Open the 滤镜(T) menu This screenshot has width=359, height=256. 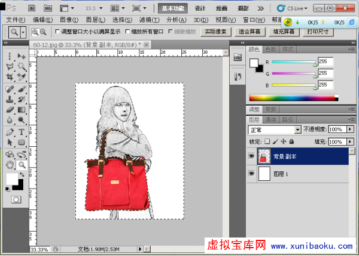pyautogui.click(x=149, y=20)
